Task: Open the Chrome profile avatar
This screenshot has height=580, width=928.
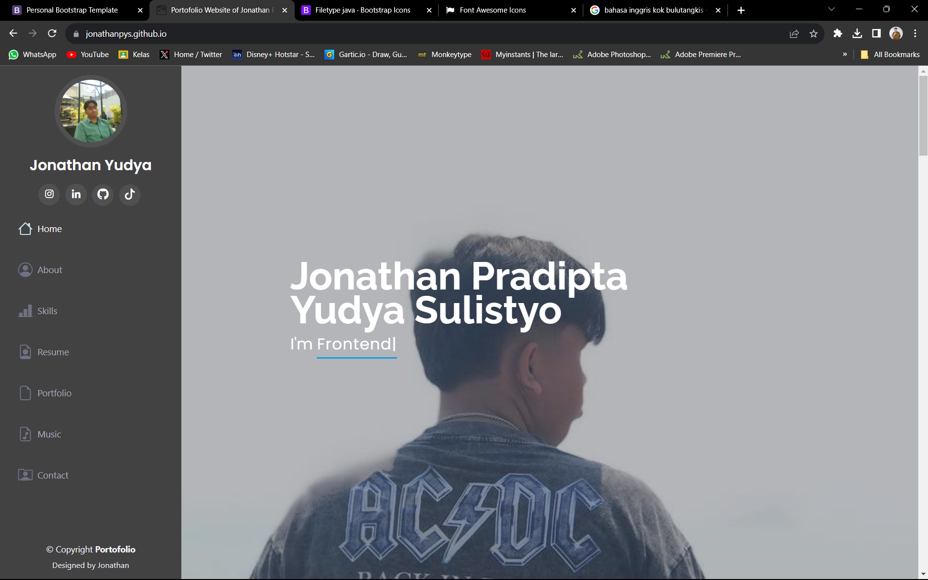Action: coord(896,33)
